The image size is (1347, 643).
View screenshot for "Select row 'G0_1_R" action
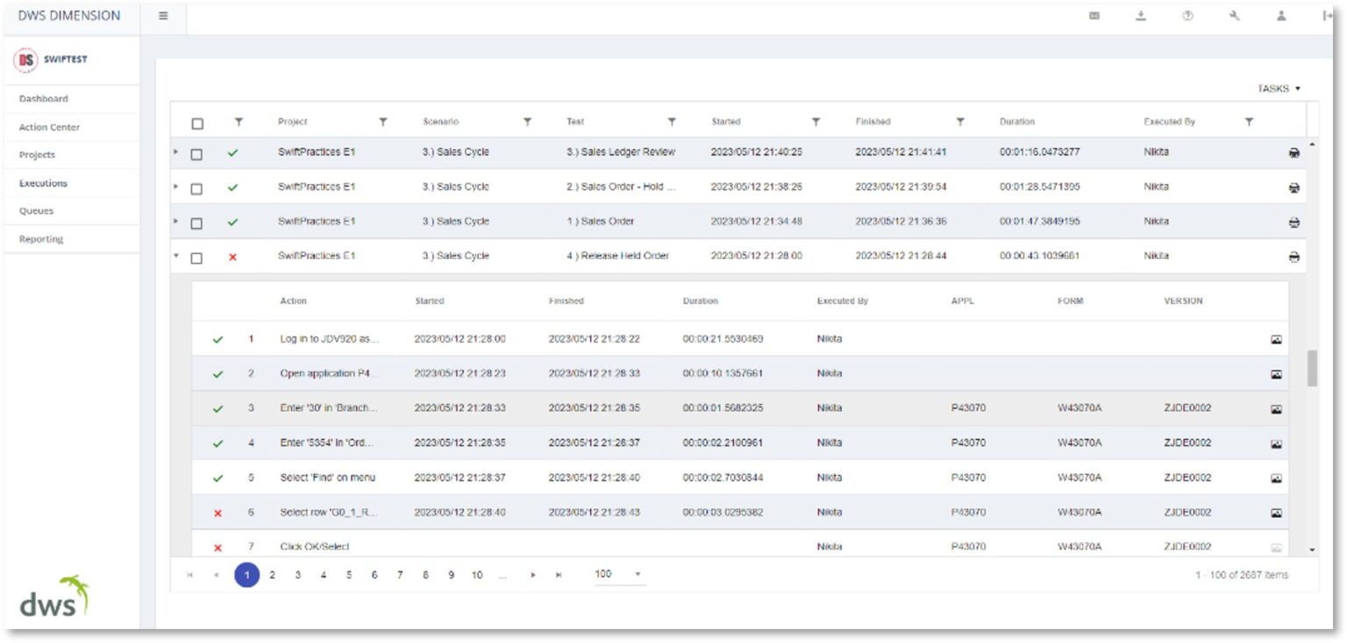pyautogui.click(x=1276, y=513)
